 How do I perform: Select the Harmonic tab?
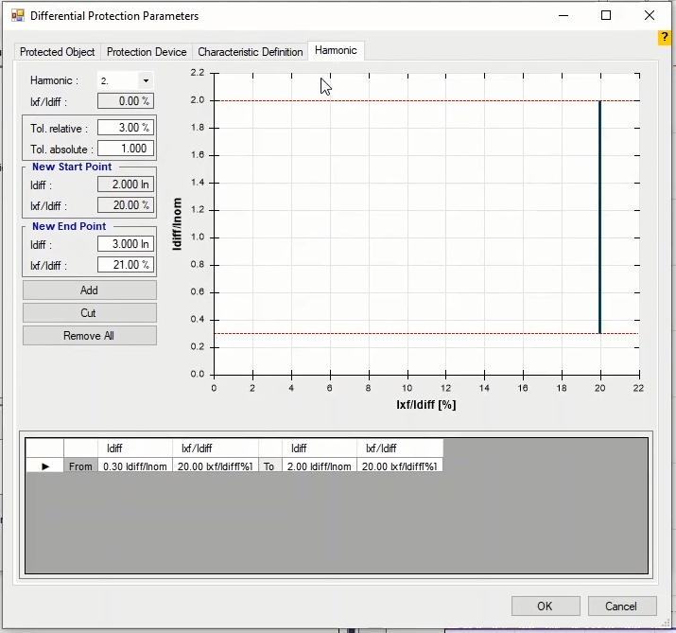[x=336, y=51]
